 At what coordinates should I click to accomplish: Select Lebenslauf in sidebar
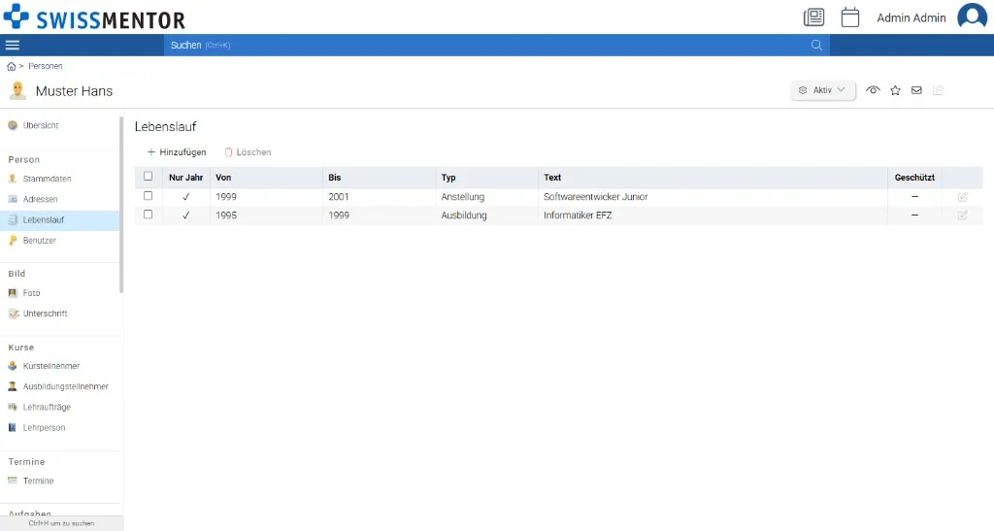pyautogui.click(x=60, y=220)
